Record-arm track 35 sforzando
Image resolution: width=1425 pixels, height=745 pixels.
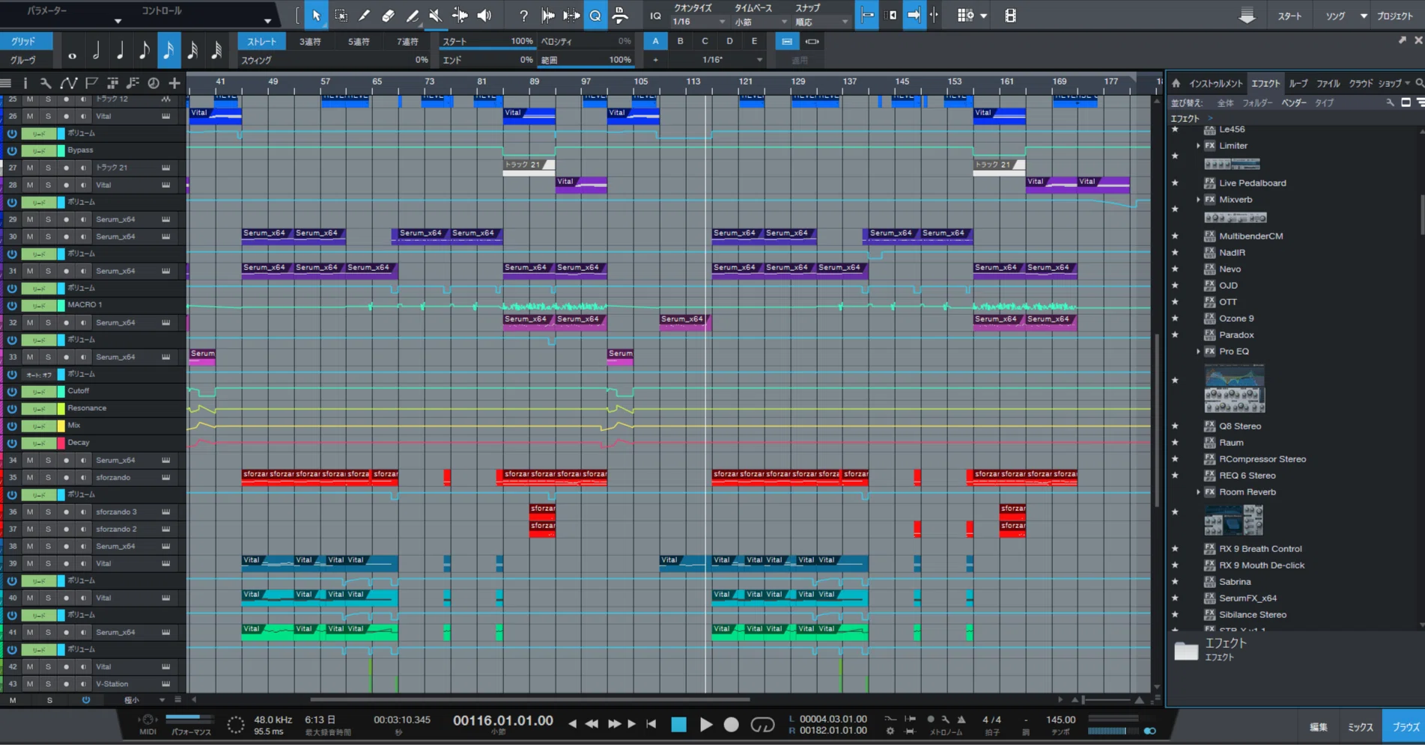(66, 477)
